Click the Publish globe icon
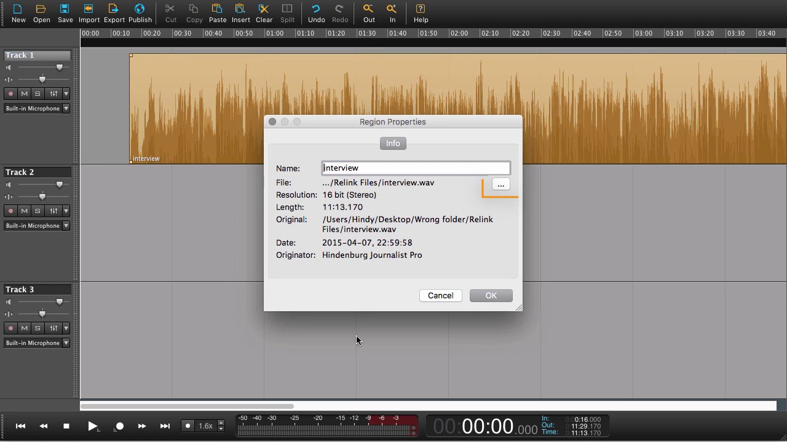 pyautogui.click(x=140, y=9)
